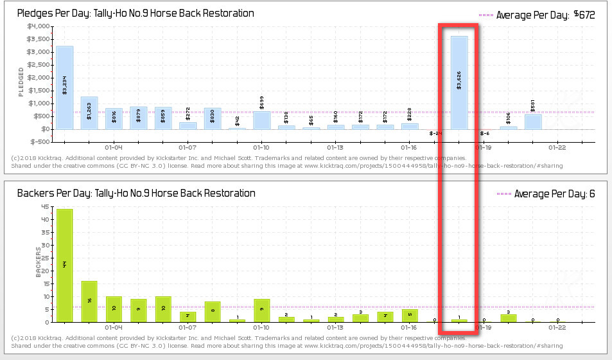Click the Backers Per Day chart title
Viewport: 612px width, 360px height.
click(136, 193)
